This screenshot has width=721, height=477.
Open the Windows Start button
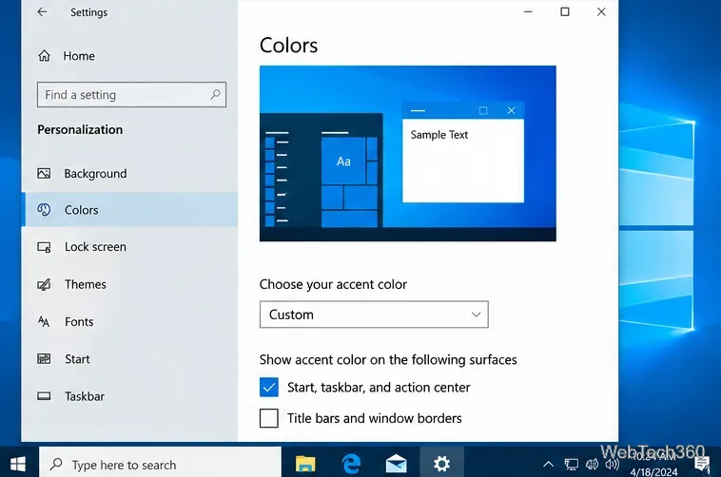tap(18, 464)
